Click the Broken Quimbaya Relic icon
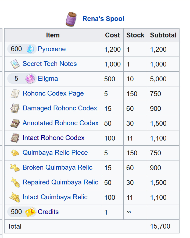This screenshot has height=238, width=190. (15, 168)
